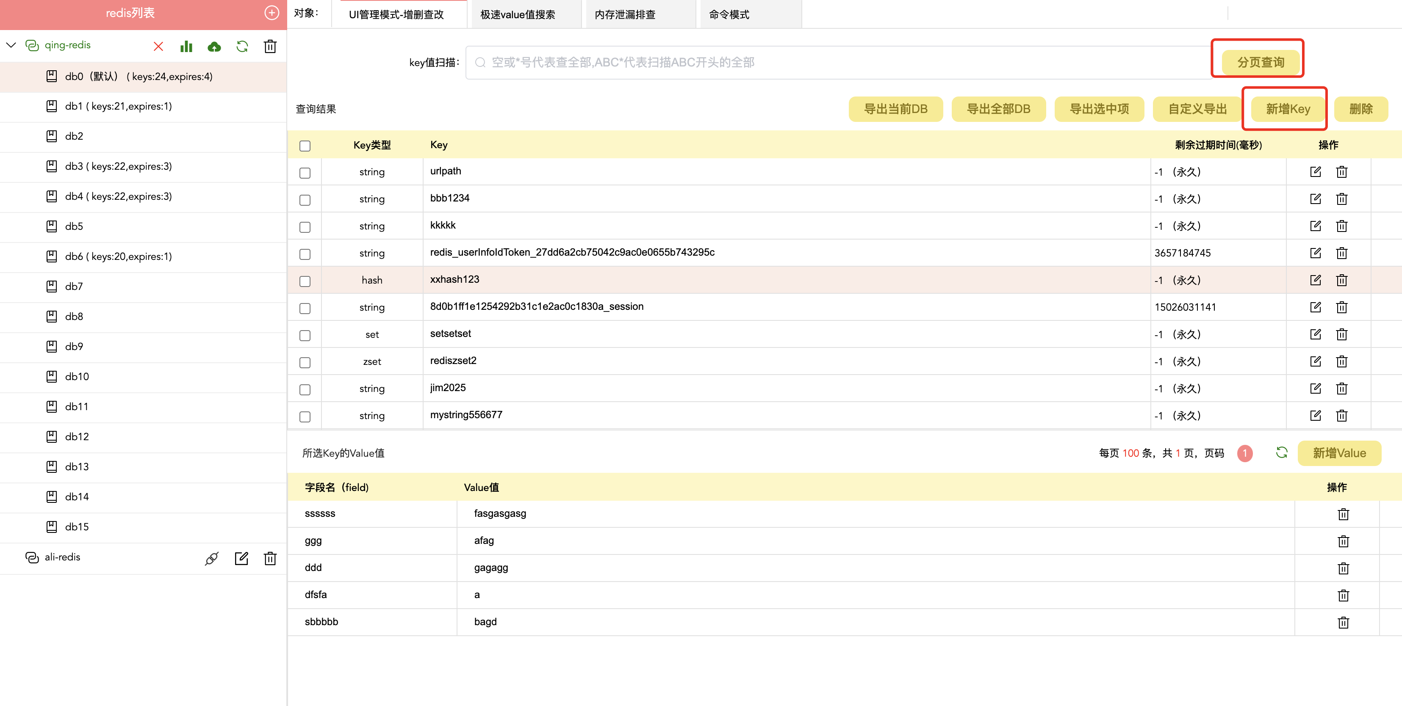Check the box for bbb1234 key
The width and height of the screenshot is (1402, 706).
(305, 200)
